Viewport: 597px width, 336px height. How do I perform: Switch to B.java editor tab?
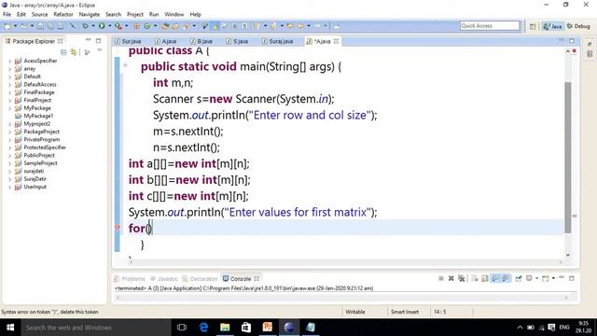pyautogui.click(x=201, y=41)
